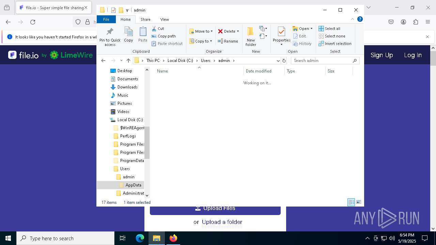Screen dimensions: 436x245
Task: Click the red Delete icon
Action: 220,31
